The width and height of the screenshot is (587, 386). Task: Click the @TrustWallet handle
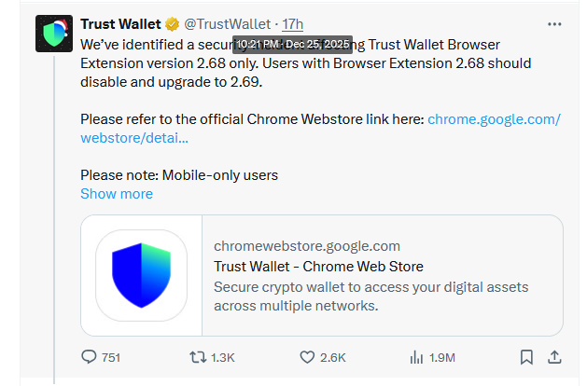(228, 23)
